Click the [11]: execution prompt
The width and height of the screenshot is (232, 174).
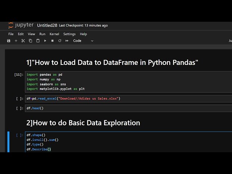tap(19, 75)
